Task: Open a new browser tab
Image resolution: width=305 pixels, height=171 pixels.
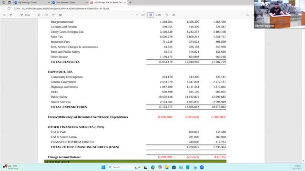Action: [x=130, y=3]
